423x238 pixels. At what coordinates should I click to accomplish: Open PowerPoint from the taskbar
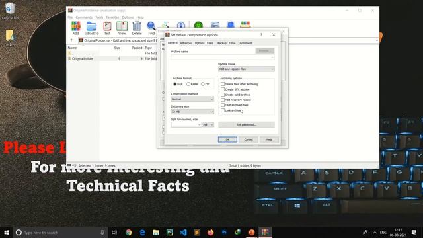point(251,232)
